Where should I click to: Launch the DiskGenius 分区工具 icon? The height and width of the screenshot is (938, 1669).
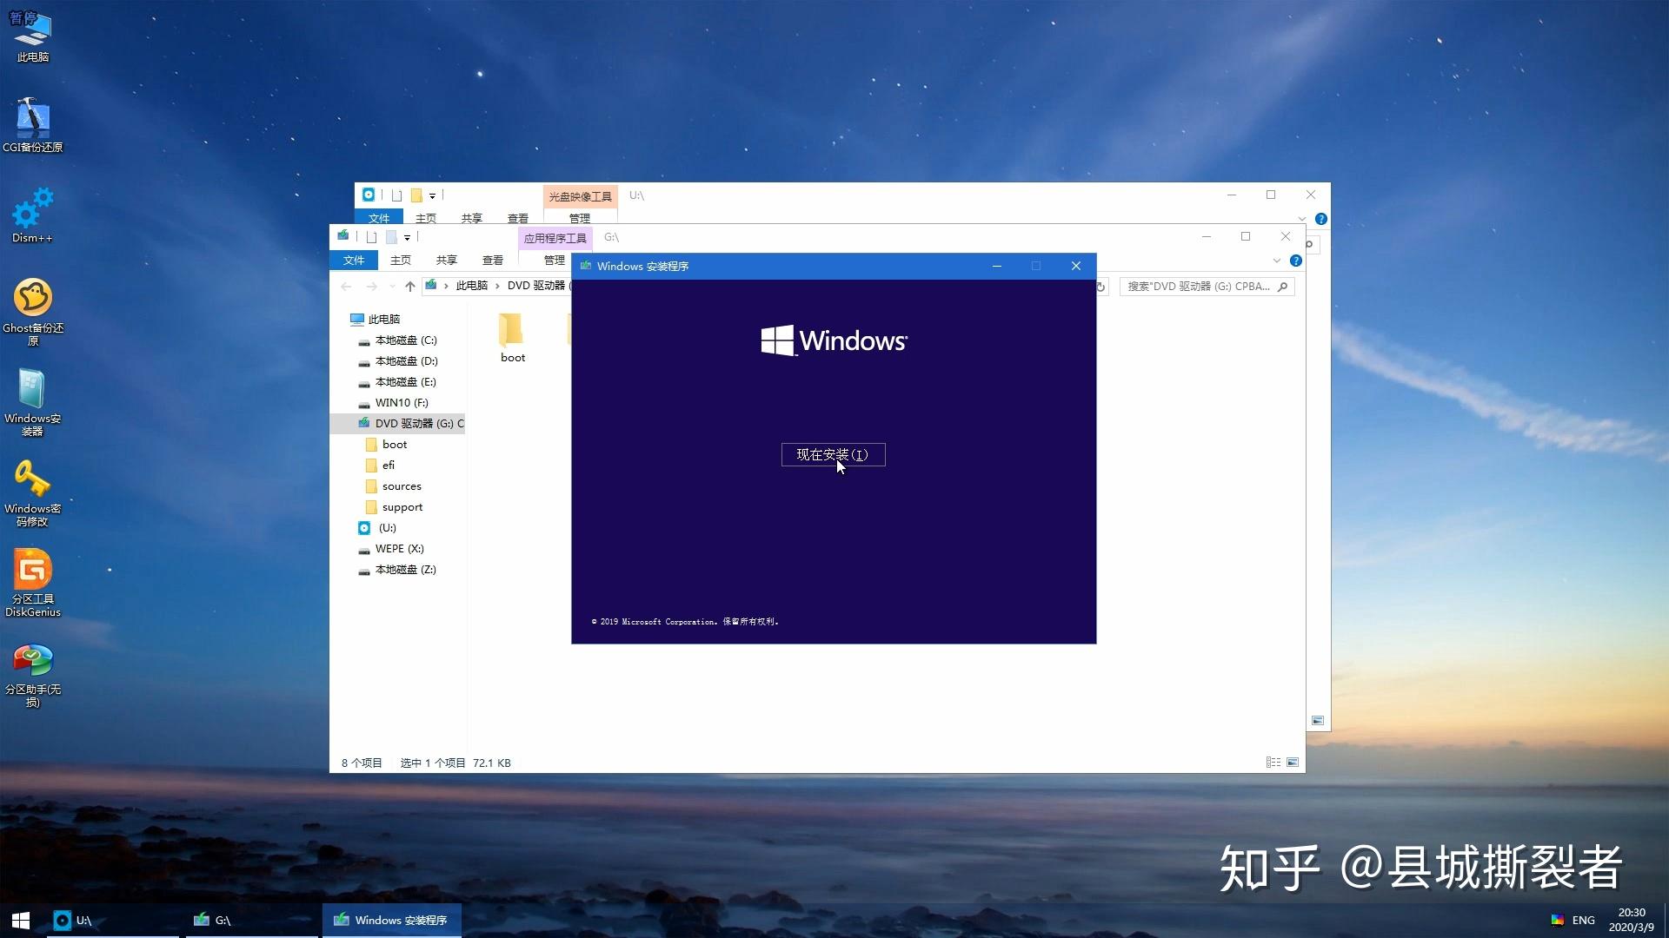[x=33, y=583]
